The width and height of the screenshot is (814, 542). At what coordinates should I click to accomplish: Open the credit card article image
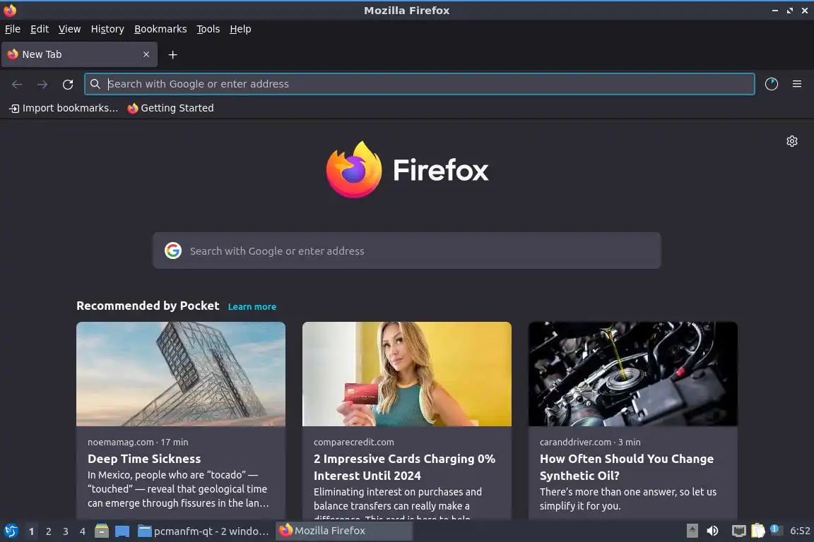(407, 374)
